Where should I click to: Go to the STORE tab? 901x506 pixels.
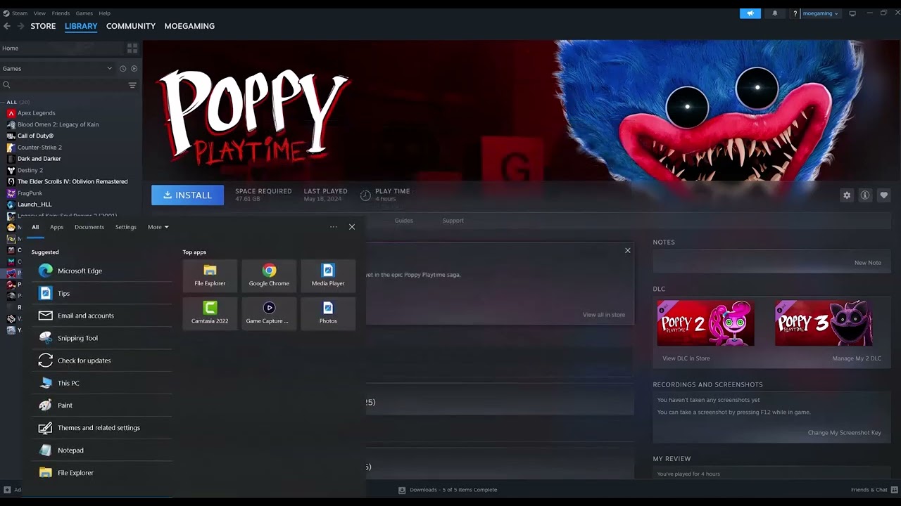click(43, 26)
